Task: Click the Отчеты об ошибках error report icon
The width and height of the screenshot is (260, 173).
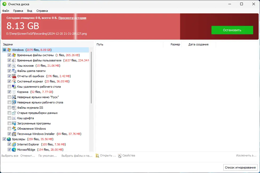Action: 14,76
